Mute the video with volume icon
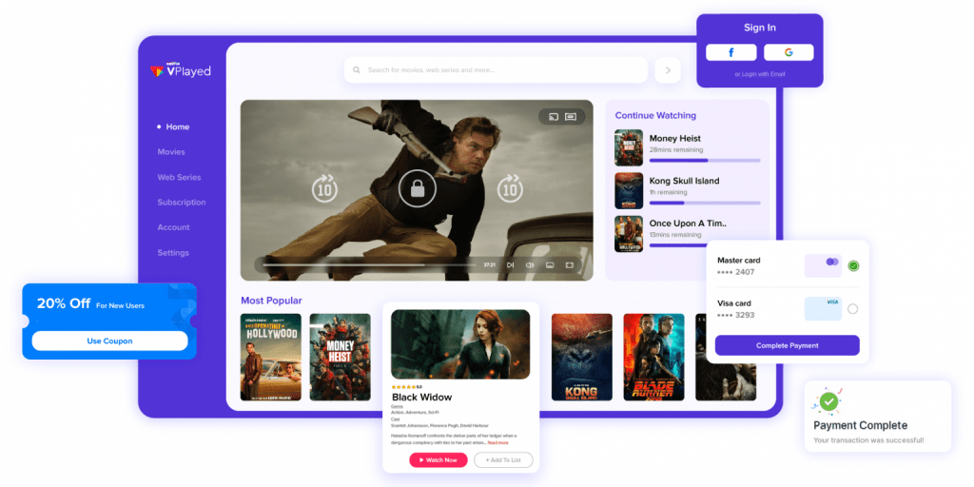This screenshot has height=487, width=974. pyautogui.click(x=530, y=264)
